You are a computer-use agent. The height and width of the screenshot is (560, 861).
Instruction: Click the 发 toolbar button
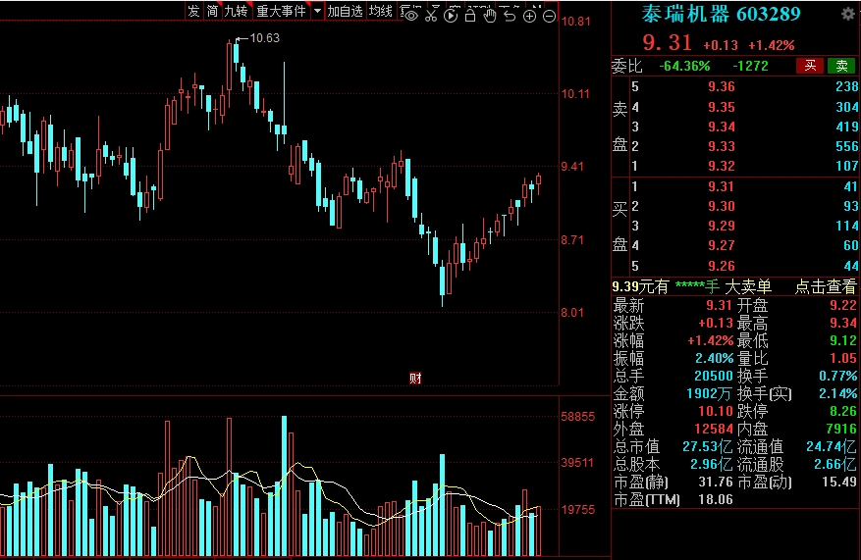pos(193,12)
